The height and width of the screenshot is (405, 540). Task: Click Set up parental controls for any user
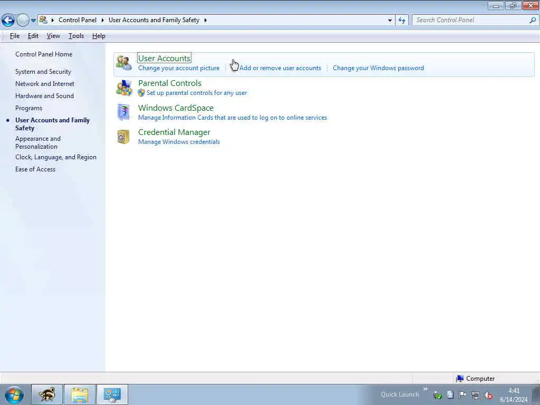pos(197,93)
